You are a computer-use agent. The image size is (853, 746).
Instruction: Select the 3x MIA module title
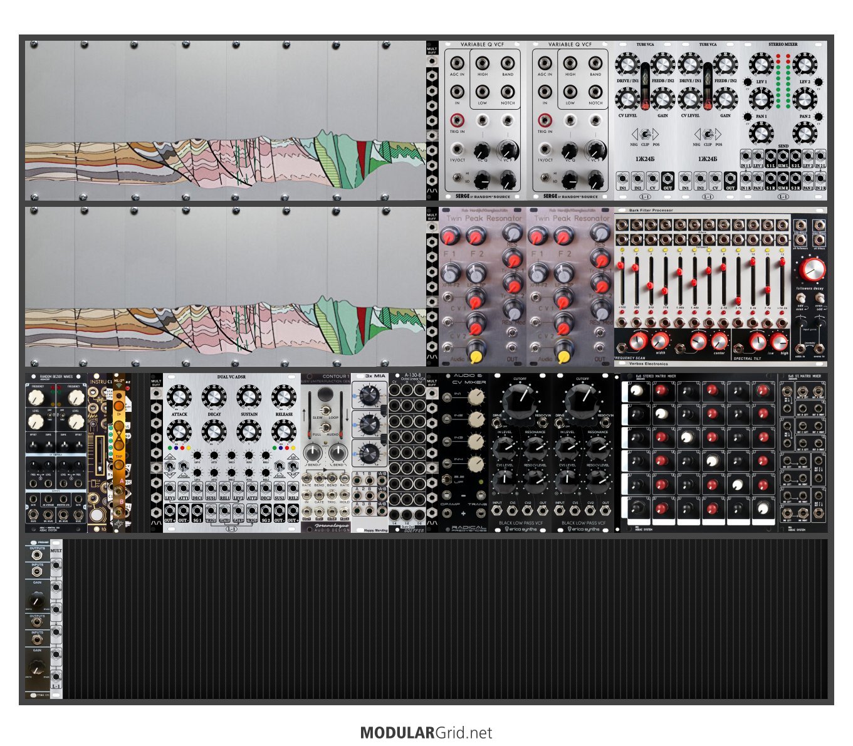375,377
